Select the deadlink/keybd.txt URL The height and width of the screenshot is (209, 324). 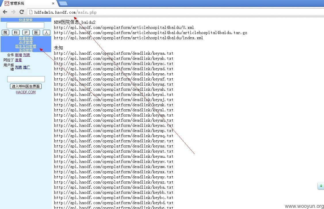(114, 203)
